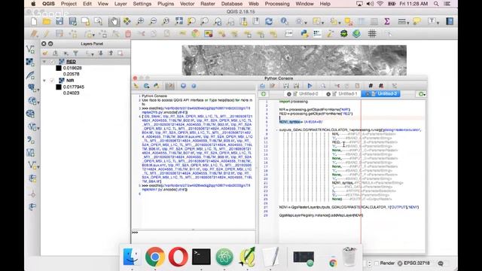The width and height of the screenshot is (482, 271).
Task: Open Finder from the Dock
Action: (132, 257)
